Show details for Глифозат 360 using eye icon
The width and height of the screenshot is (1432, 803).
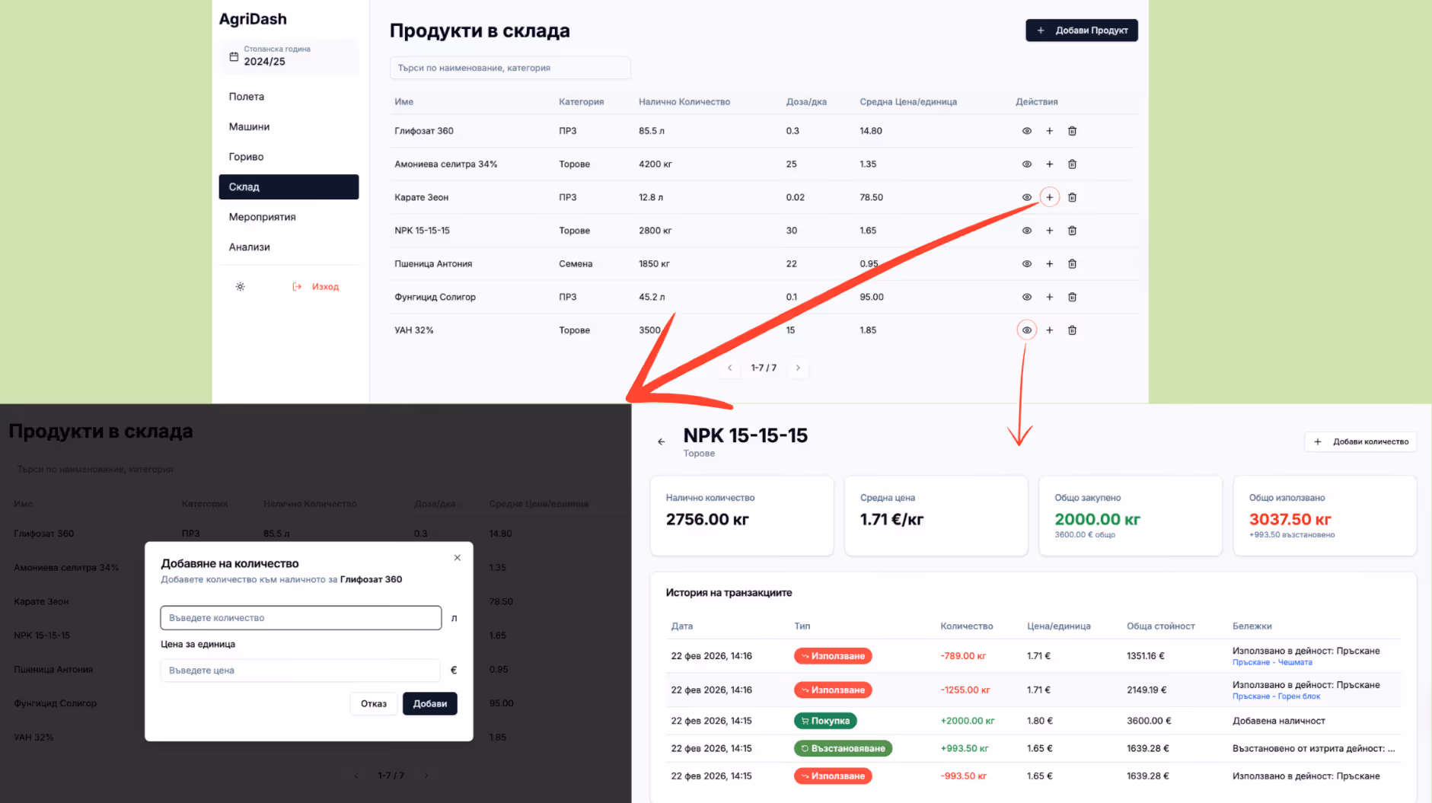1026,131
